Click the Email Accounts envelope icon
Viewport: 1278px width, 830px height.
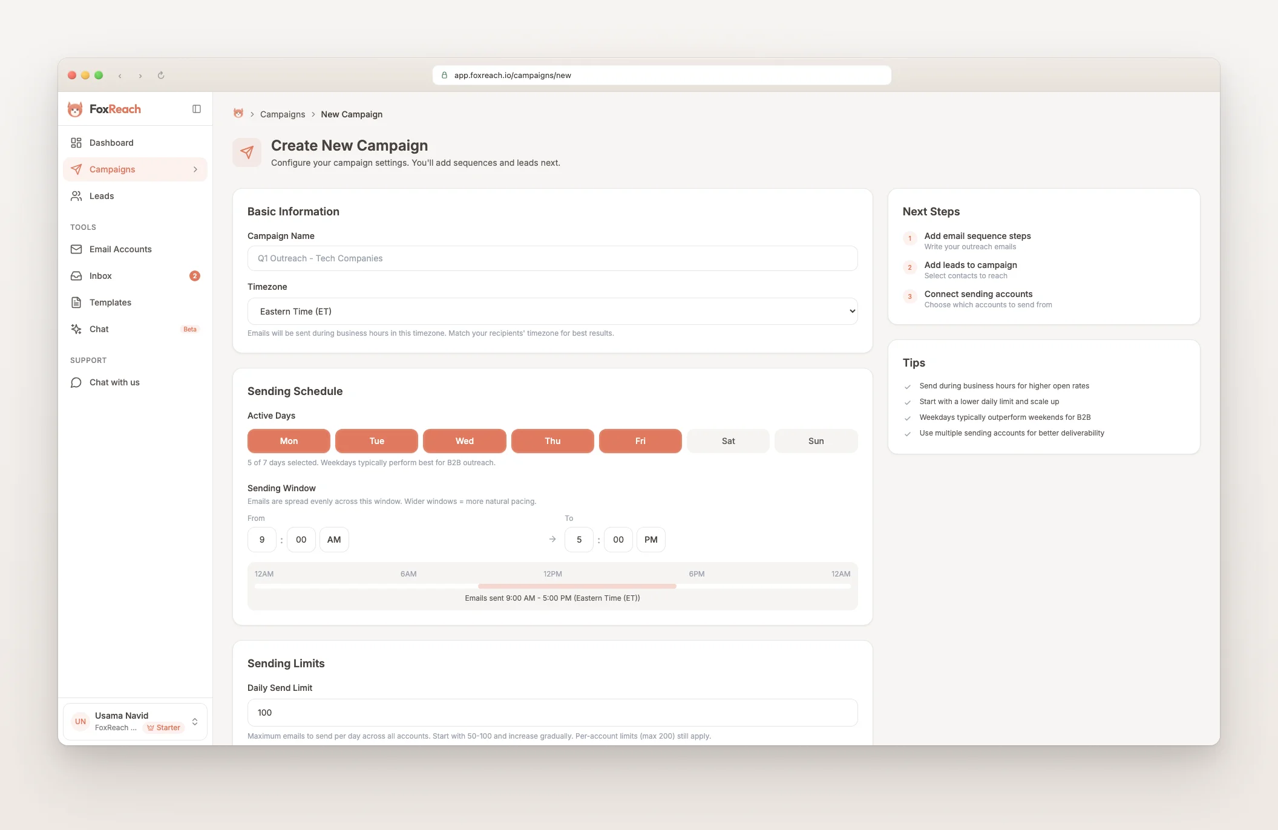(76, 249)
